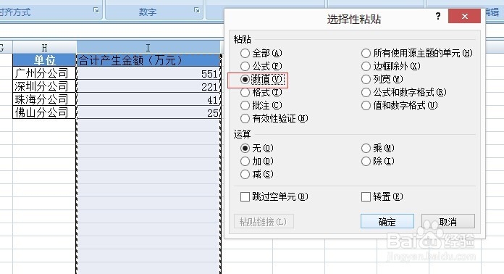Viewport: 504px width, 274px height.
Task: Select the 除 (I) operation
Action: [x=378, y=161]
